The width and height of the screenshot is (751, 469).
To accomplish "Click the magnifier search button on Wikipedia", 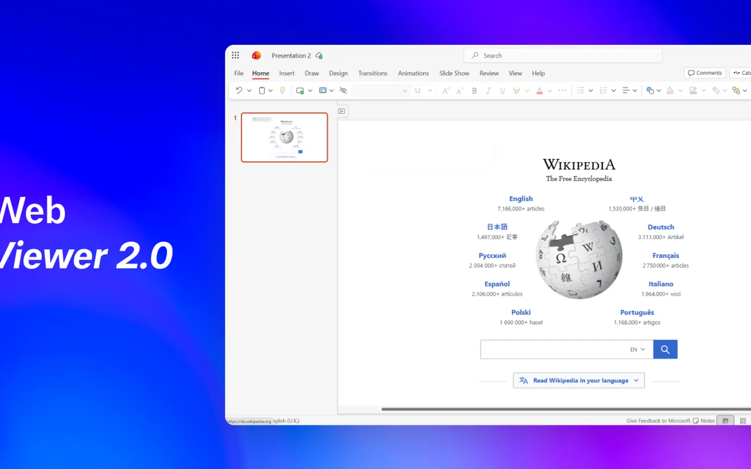I will [x=665, y=349].
